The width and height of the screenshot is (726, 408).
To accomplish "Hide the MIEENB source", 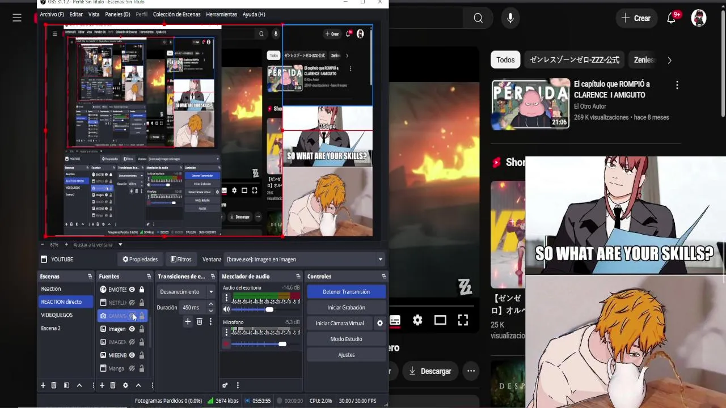I will pyautogui.click(x=132, y=355).
